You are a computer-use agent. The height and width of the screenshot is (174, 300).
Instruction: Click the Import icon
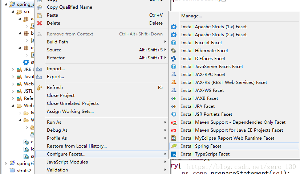click(x=39, y=69)
